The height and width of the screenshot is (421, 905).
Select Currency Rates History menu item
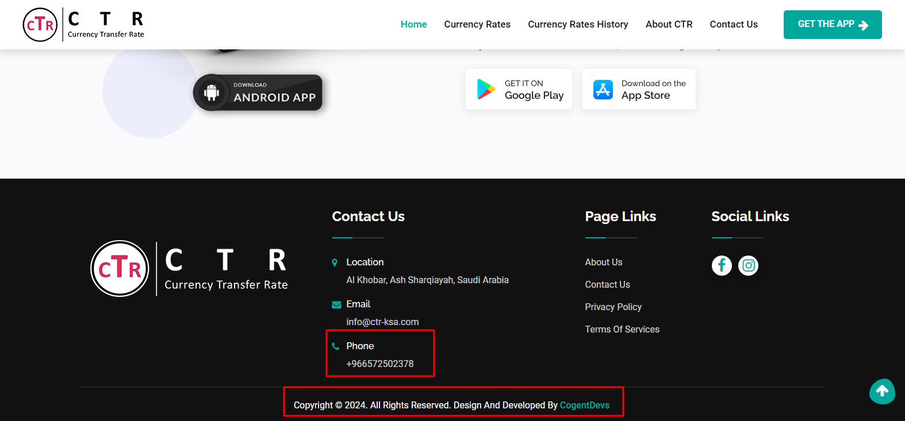tap(578, 24)
